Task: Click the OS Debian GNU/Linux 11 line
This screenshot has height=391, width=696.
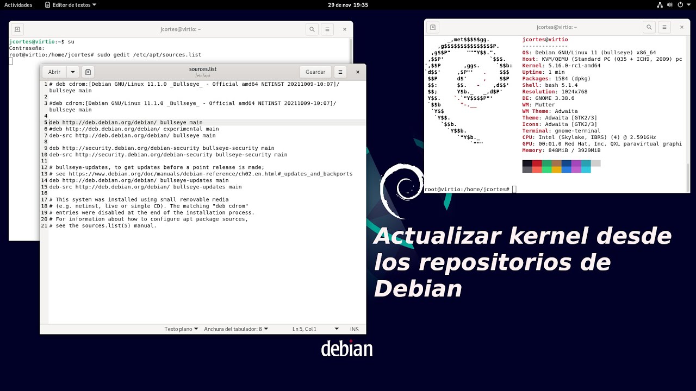Action: (589, 53)
